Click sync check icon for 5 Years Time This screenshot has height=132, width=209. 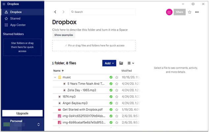[x=111, y=84]
